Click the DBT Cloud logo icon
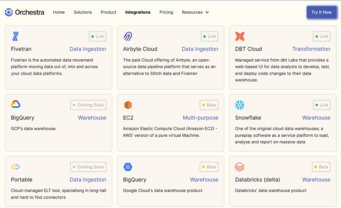This screenshot has width=341, height=208. (x=240, y=36)
